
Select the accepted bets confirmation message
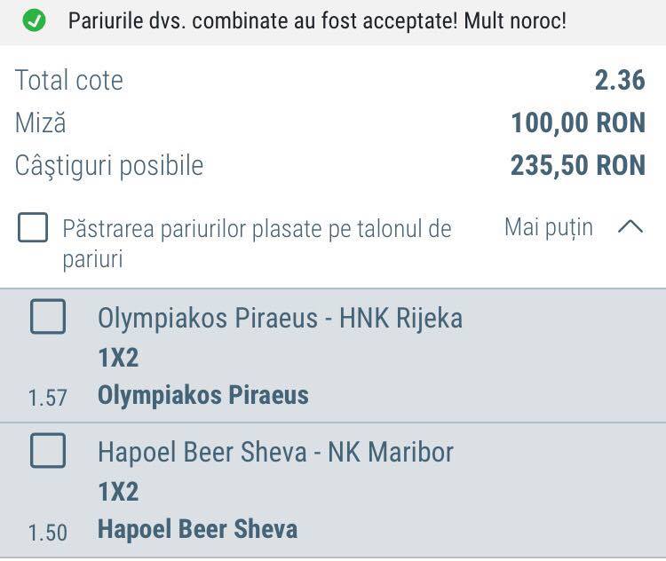(x=317, y=20)
